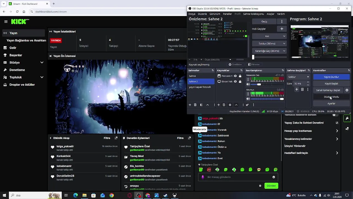Click the studio mode transition T-bar slider
353x199 pixels.
tap(253, 57)
